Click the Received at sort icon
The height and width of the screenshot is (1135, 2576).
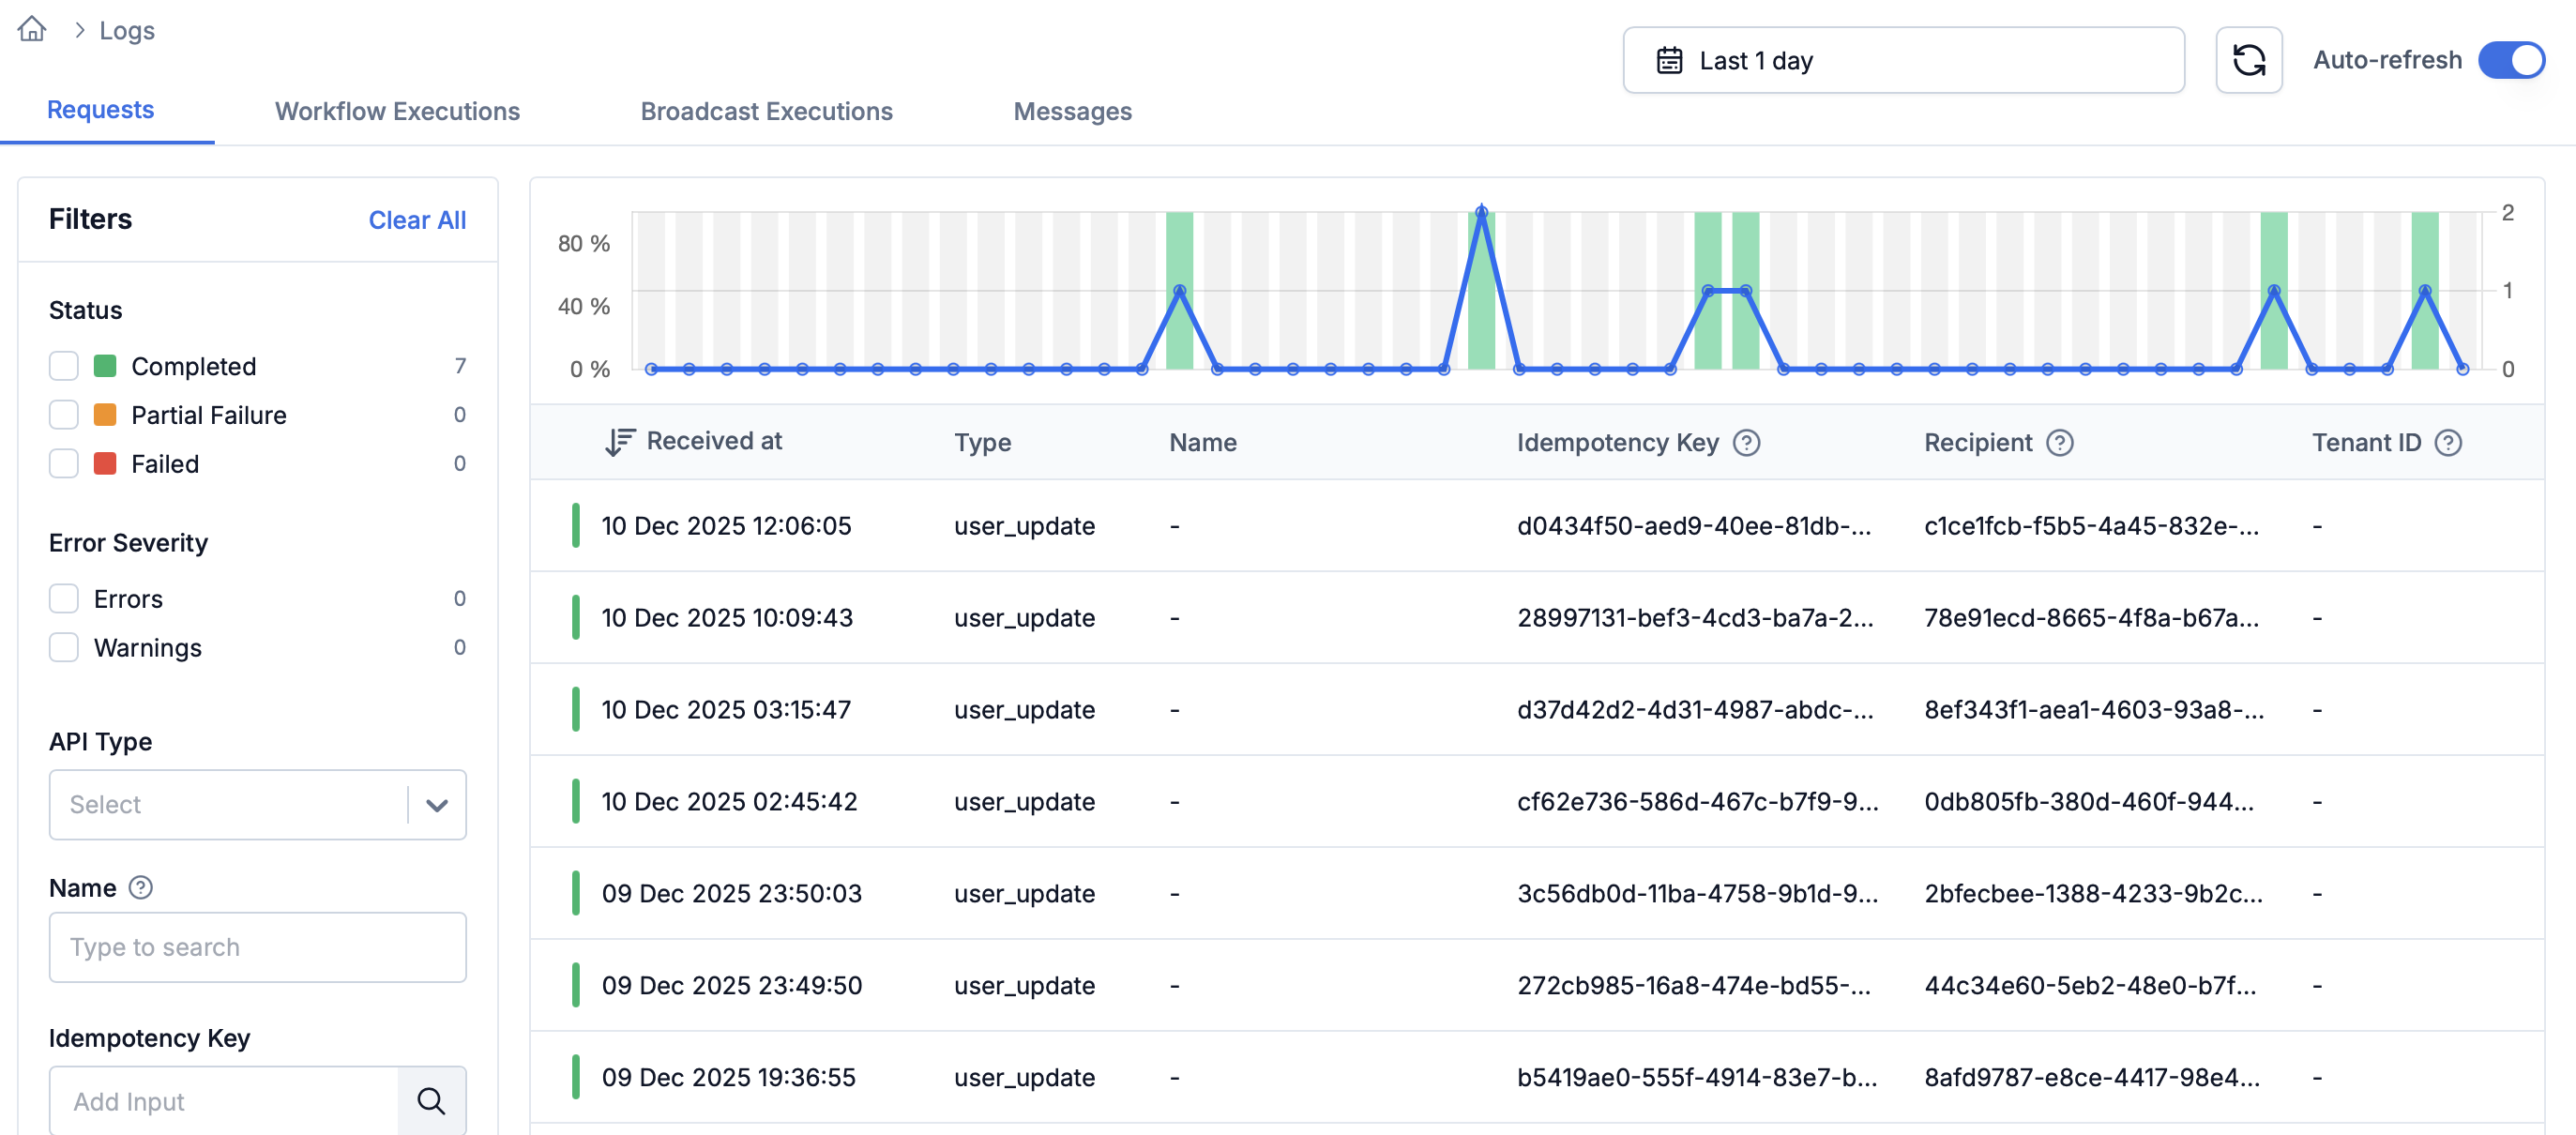(x=619, y=442)
